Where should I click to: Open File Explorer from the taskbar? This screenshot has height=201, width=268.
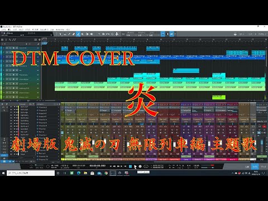(x=85, y=173)
